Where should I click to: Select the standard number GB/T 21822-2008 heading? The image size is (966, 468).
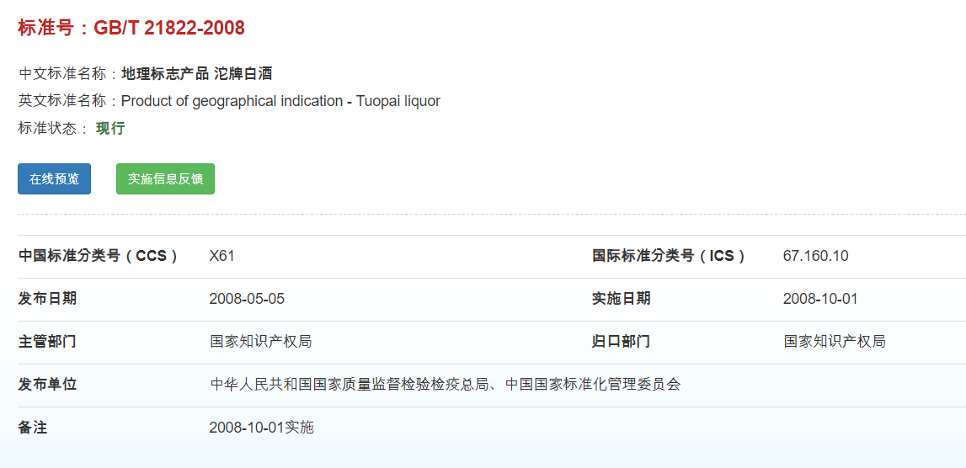pos(131,29)
